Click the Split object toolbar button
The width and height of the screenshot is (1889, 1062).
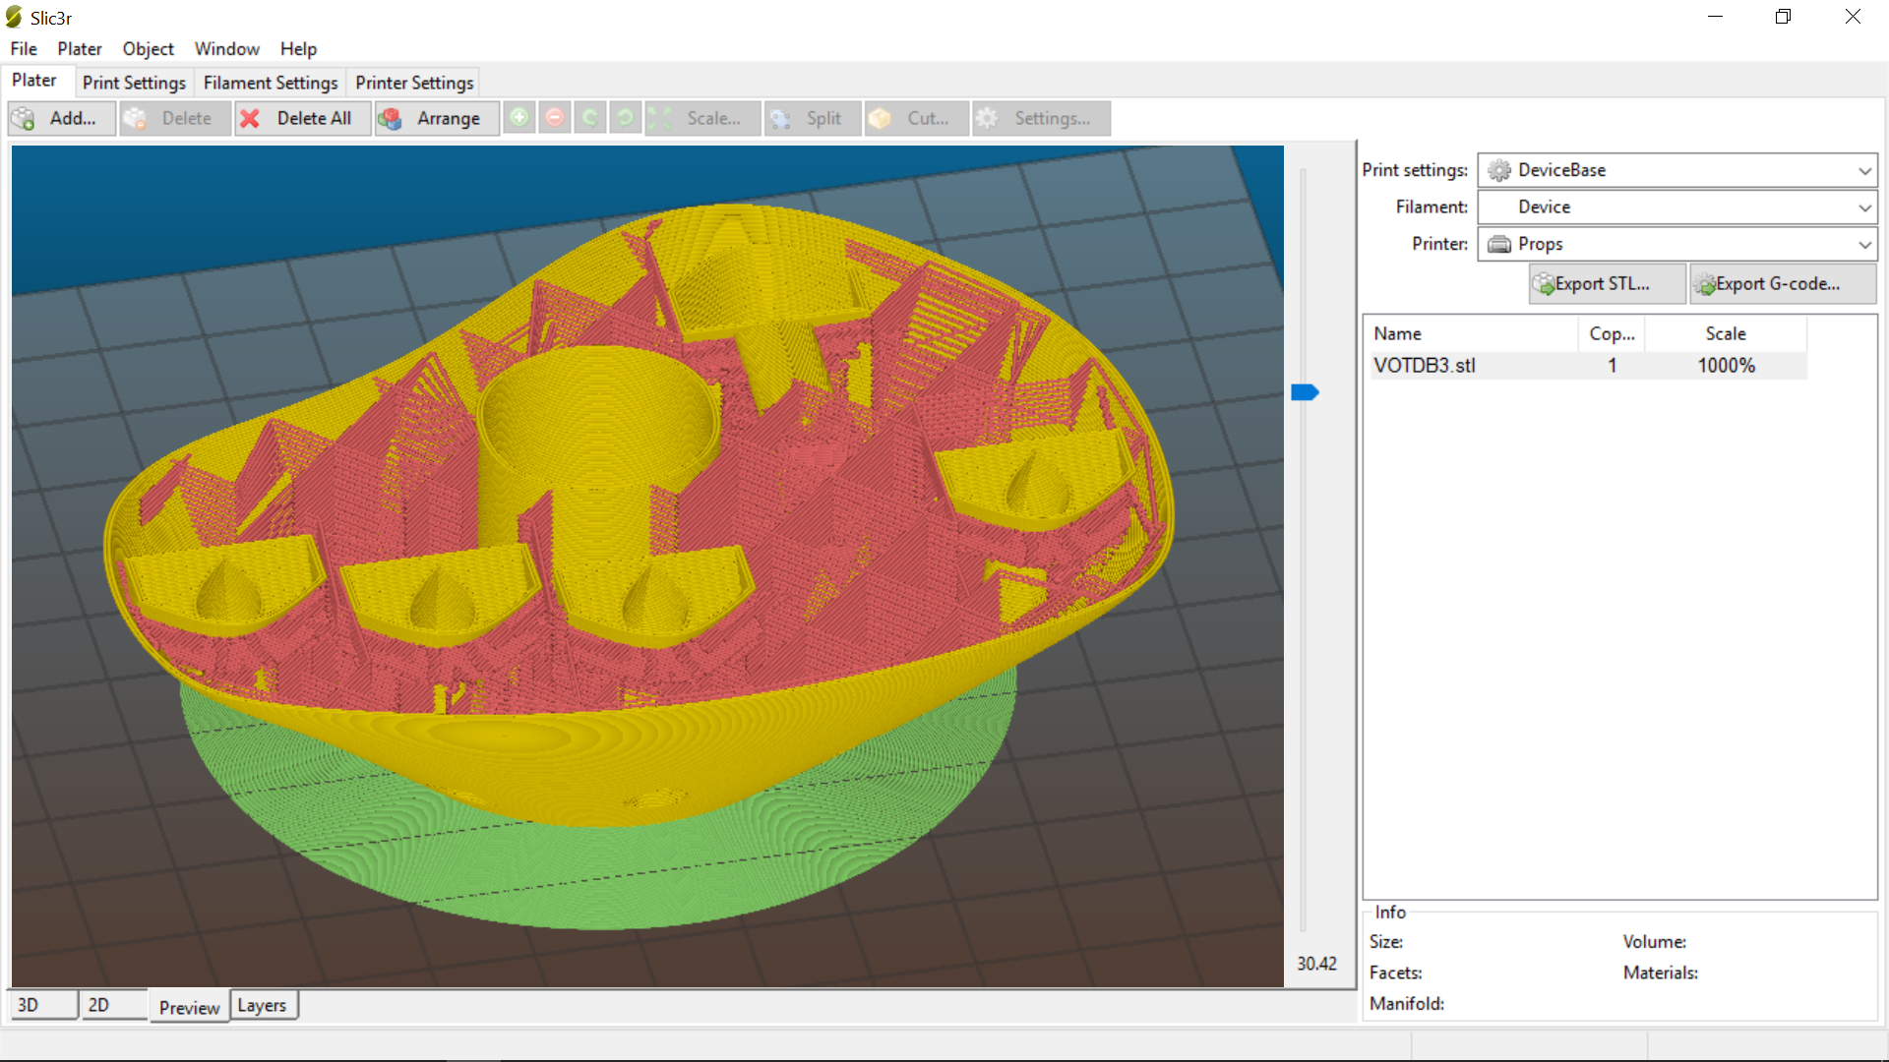coord(813,118)
